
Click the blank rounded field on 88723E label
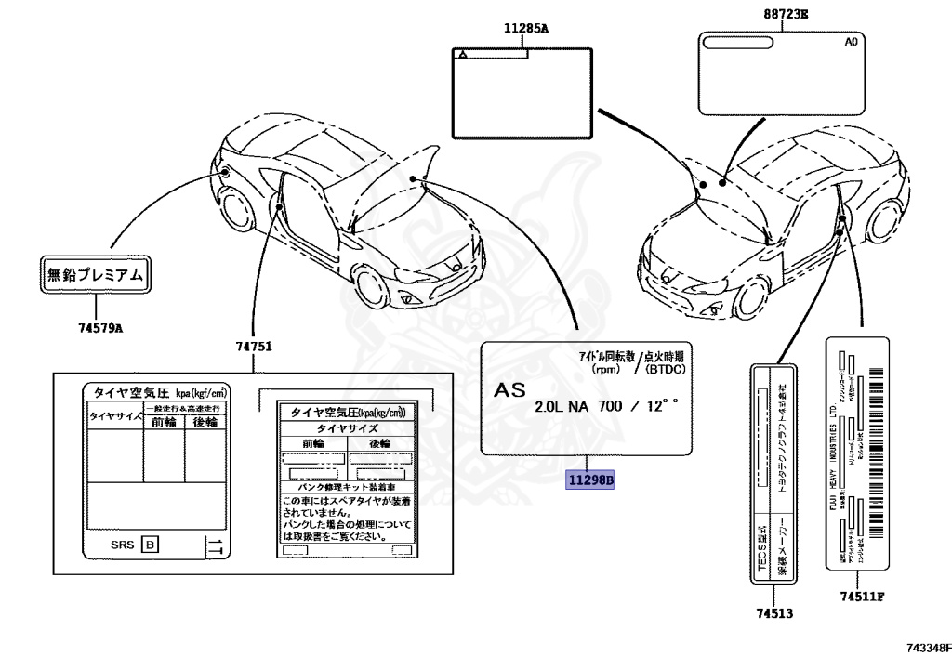[736, 43]
